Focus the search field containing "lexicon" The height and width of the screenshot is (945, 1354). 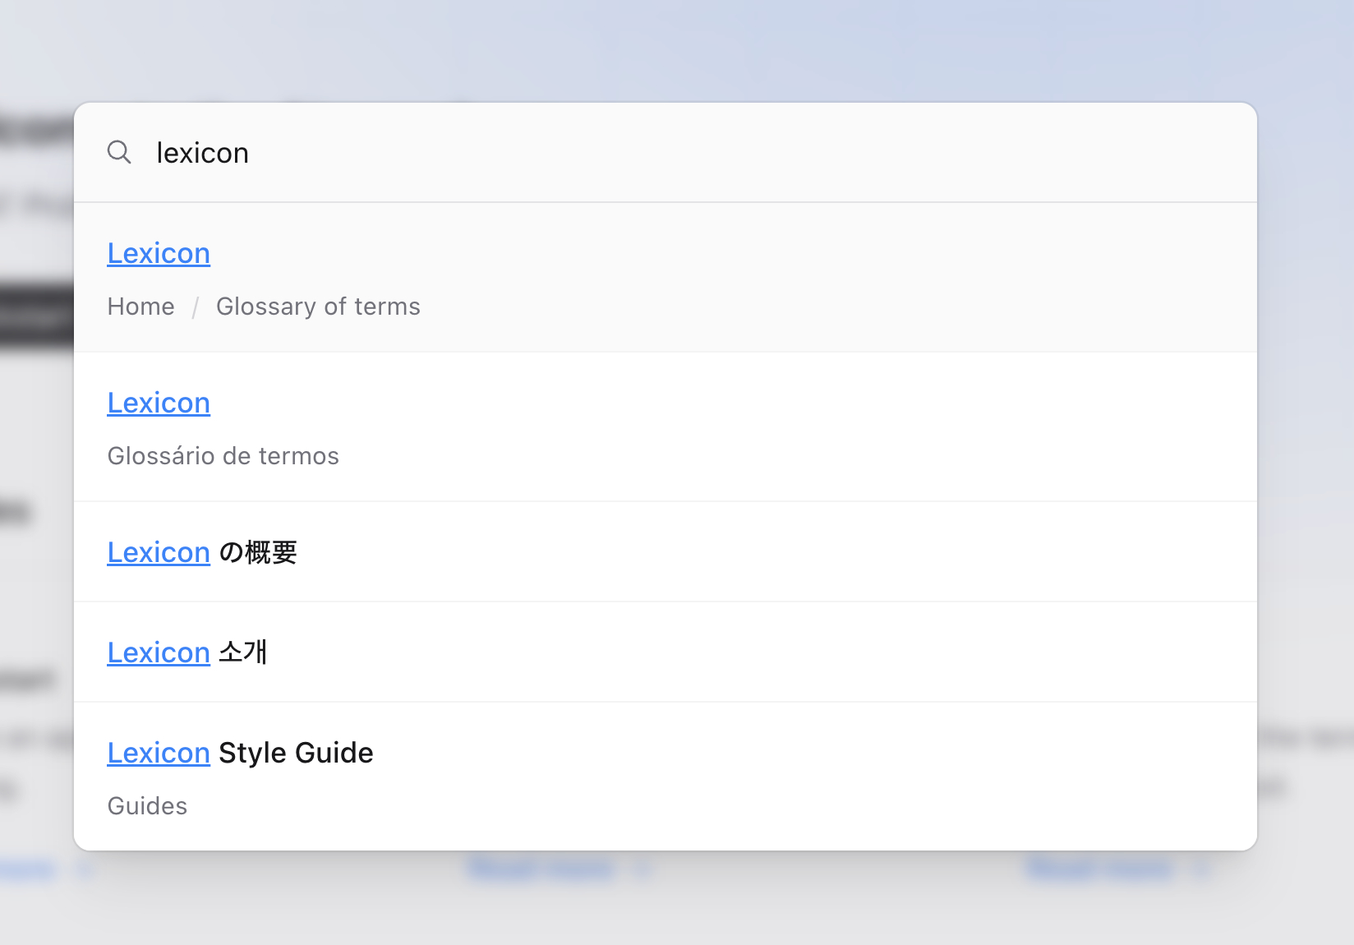(x=657, y=153)
